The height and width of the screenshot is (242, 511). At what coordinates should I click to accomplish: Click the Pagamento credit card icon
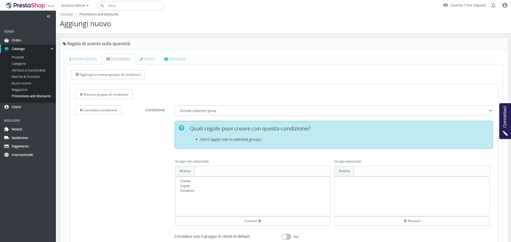pyautogui.click(x=7, y=146)
